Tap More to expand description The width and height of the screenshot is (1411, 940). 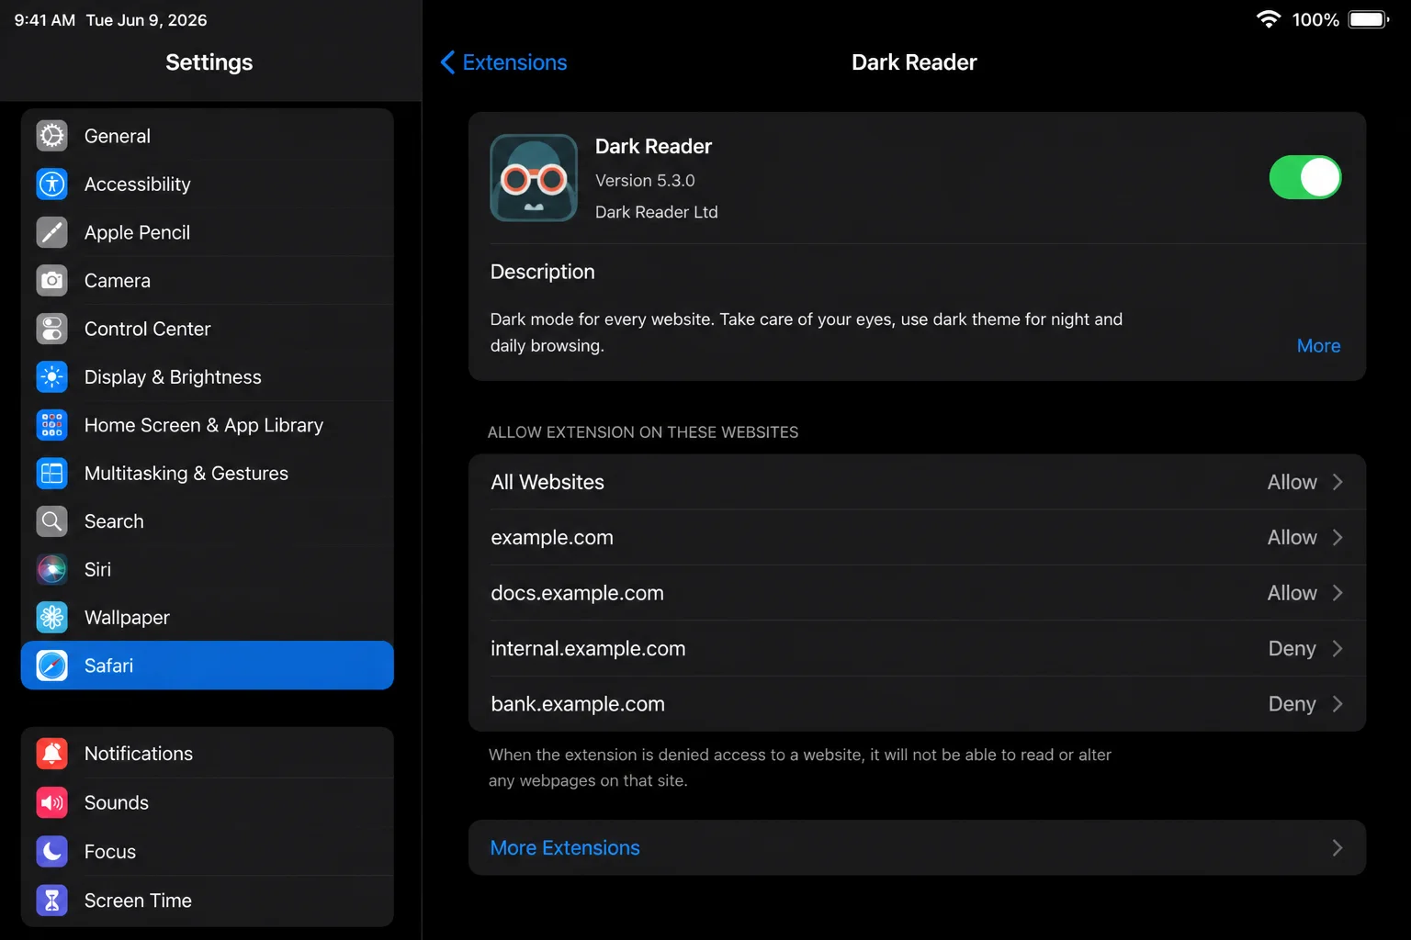click(1318, 346)
